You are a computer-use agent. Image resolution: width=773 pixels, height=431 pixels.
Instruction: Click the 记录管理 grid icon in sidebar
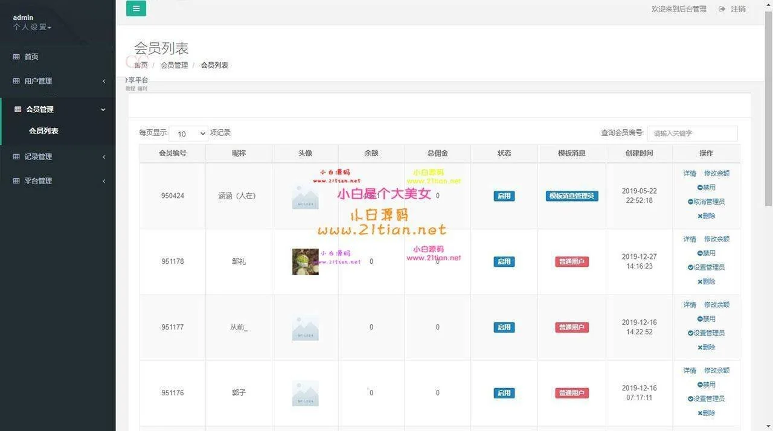[16, 157]
